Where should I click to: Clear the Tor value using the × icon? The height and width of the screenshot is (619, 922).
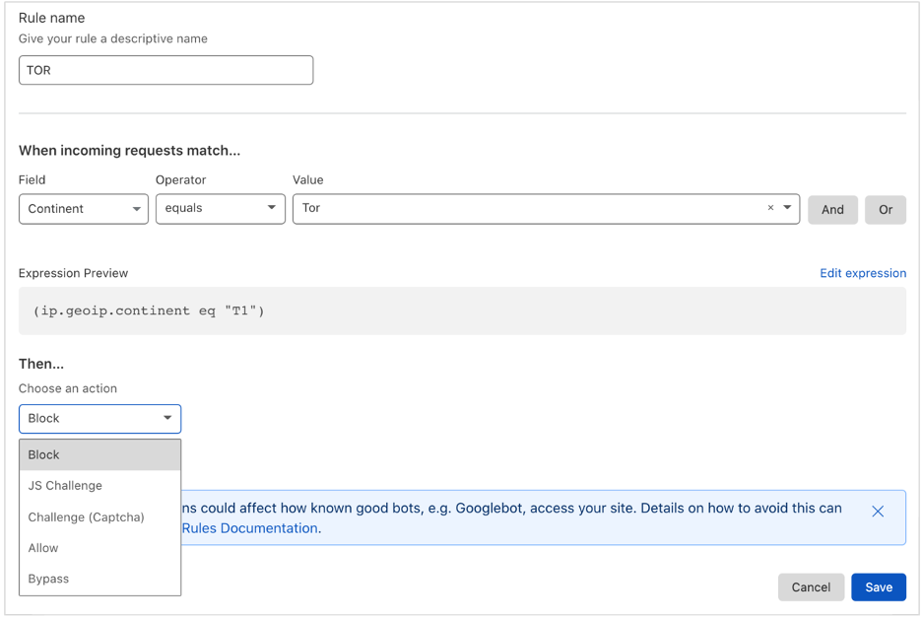(769, 208)
